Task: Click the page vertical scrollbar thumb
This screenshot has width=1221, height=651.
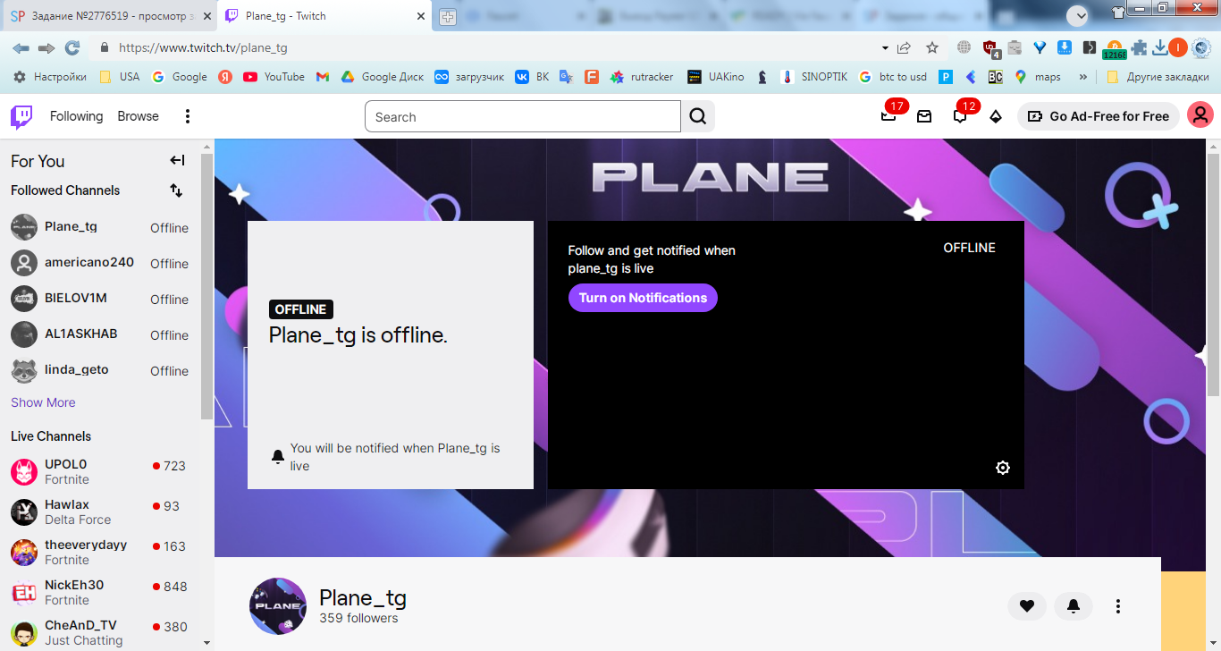Action: click(x=1213, y=276)
